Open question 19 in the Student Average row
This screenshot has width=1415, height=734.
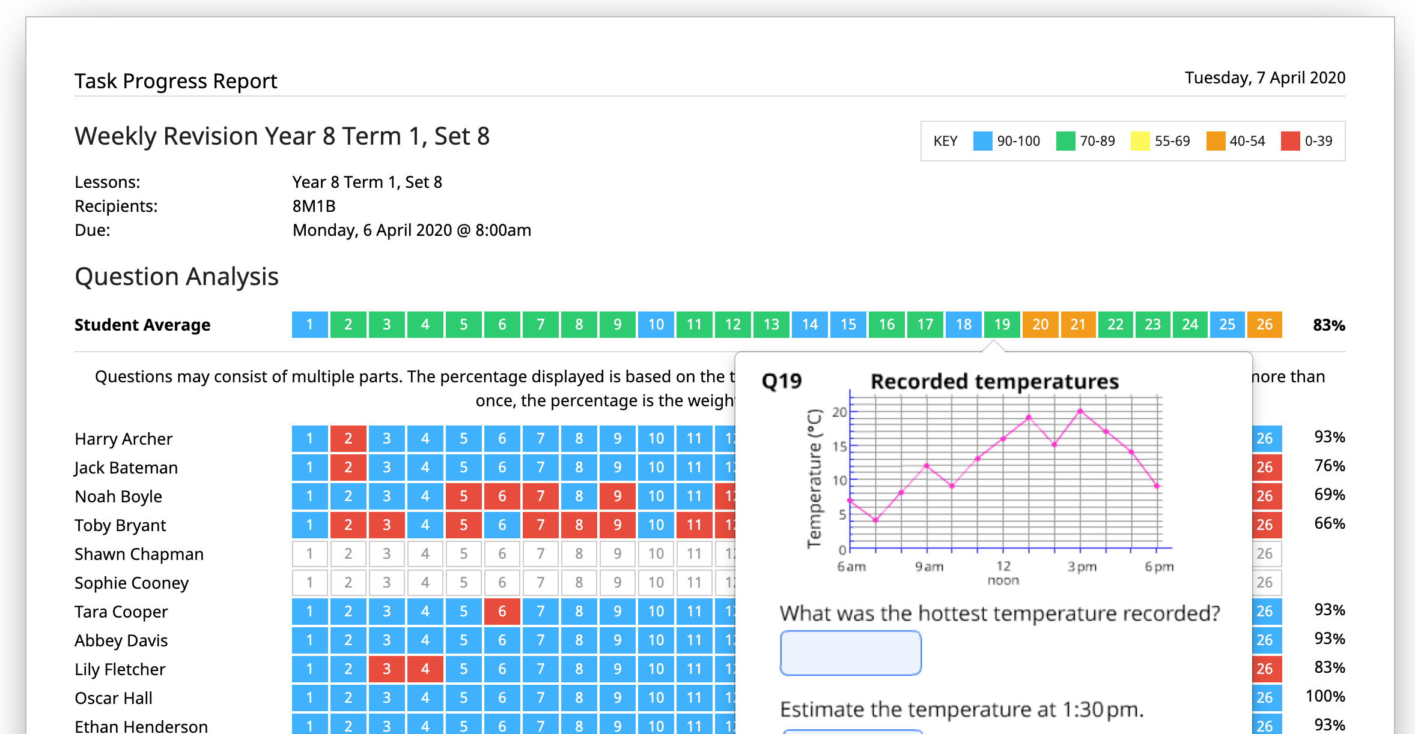tap(1002, 325)
